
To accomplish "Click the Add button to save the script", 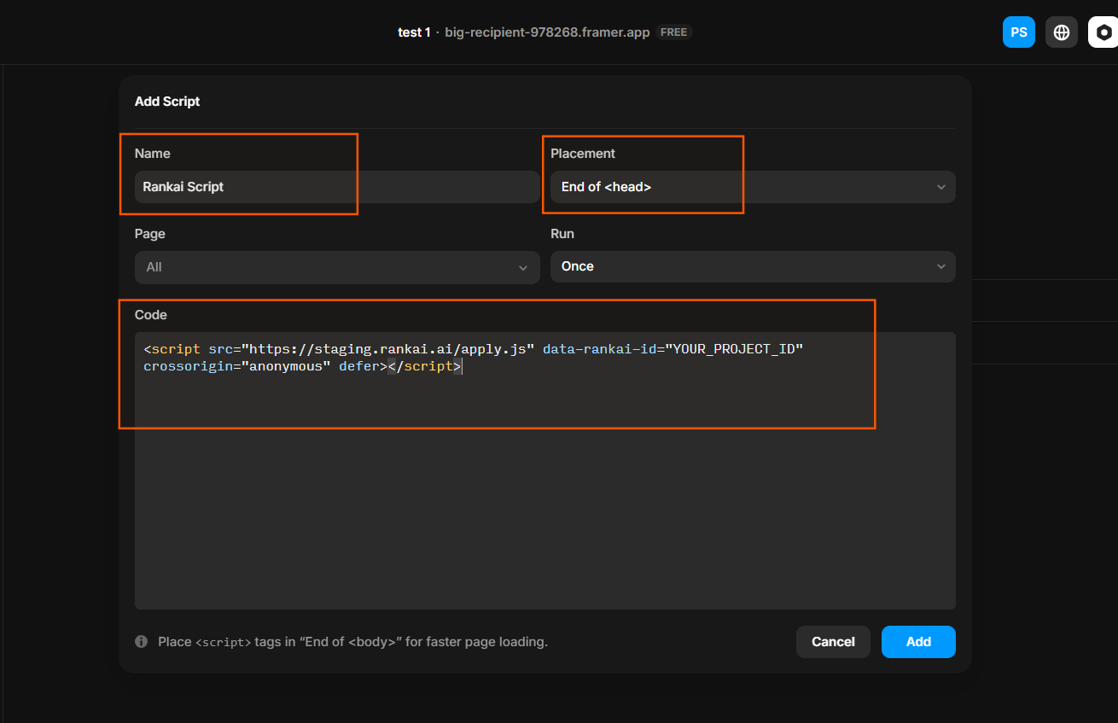I will point(918,642).
